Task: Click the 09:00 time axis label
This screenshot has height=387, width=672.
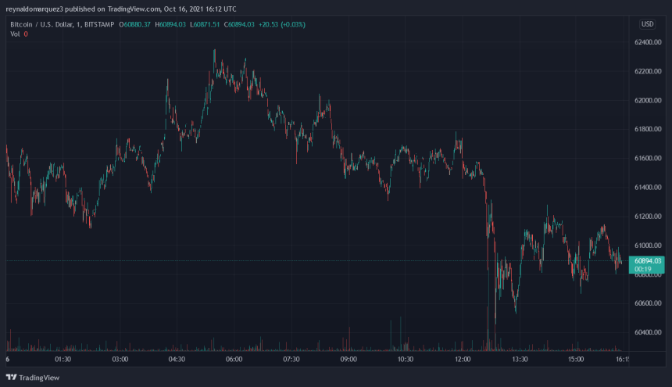Action: click(349, 359)
